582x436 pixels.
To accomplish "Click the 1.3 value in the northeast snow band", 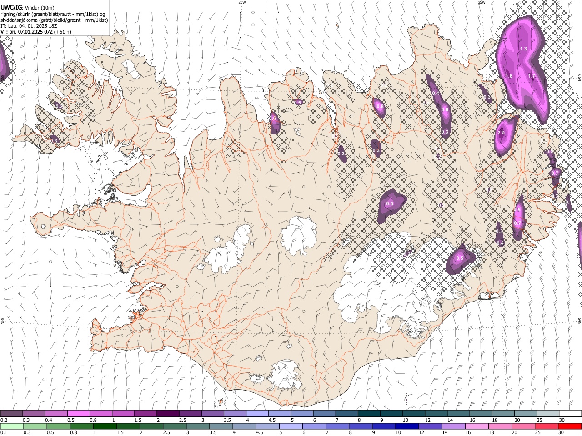I will tap(523, 49).
